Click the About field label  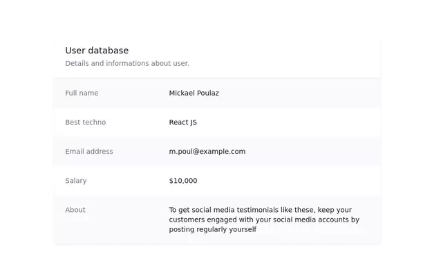click(x=75, y=210)
